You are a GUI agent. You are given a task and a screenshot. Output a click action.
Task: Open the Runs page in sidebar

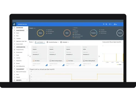17,36
